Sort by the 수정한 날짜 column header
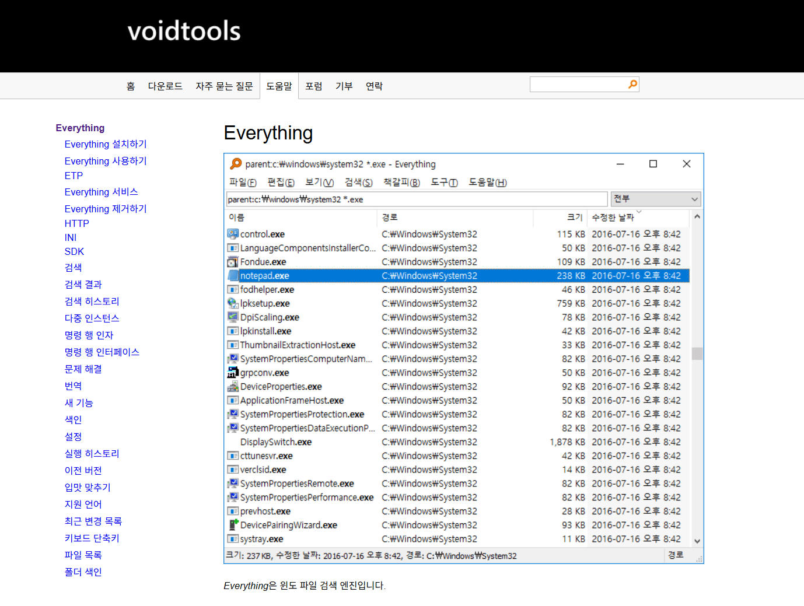 [x=638, y=217]
